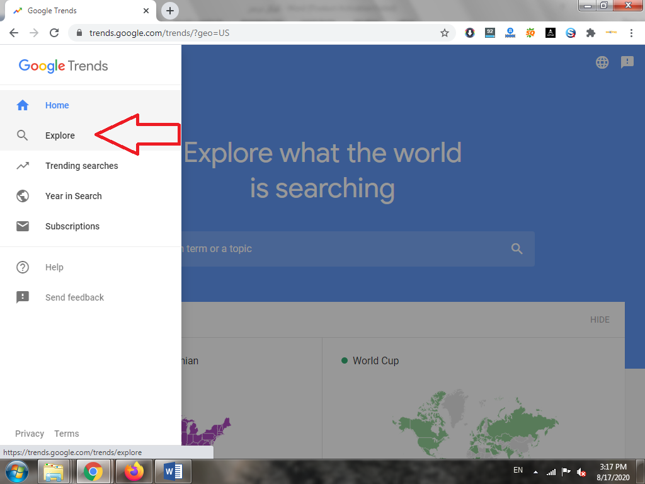Open Subscriptions in the sidebar
This screenshot has height=484, width=645.
(91, 226)
